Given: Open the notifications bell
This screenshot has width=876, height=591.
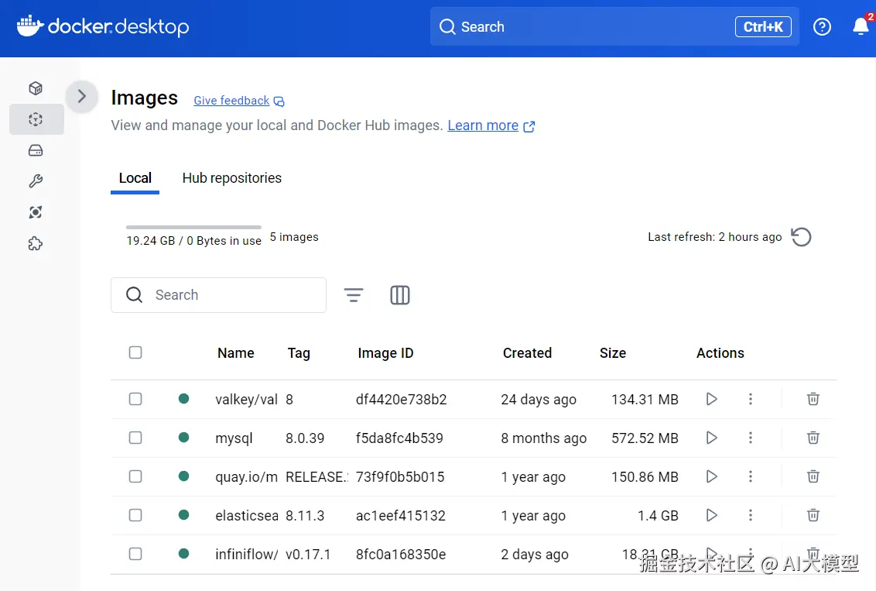Looking at the screenshot, I should click(861, 26).
